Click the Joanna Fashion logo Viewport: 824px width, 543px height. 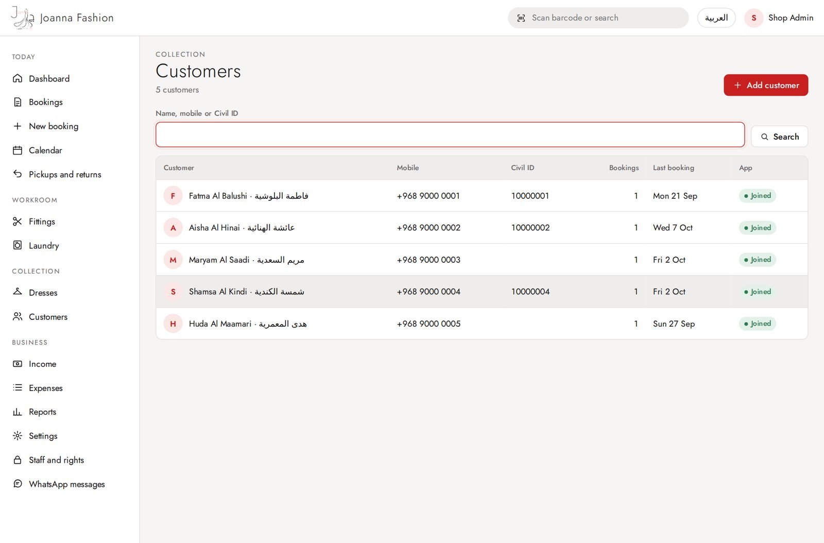tap(62, 18)
